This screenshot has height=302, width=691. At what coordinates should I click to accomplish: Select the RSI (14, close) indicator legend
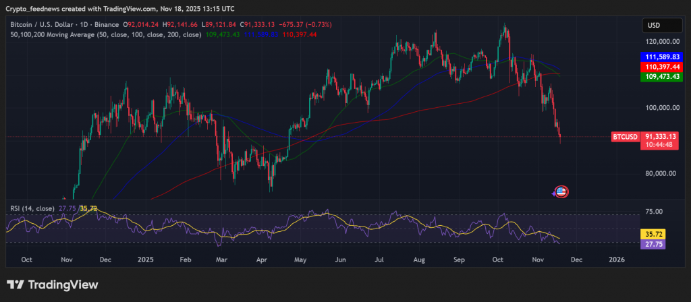coord(31,209)
